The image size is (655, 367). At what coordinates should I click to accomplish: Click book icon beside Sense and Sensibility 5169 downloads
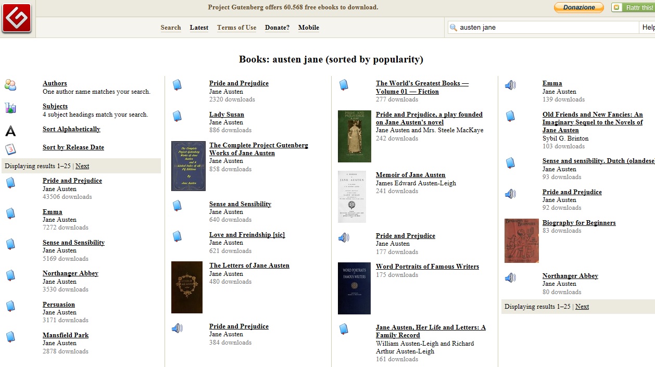(x=10, y=244)
